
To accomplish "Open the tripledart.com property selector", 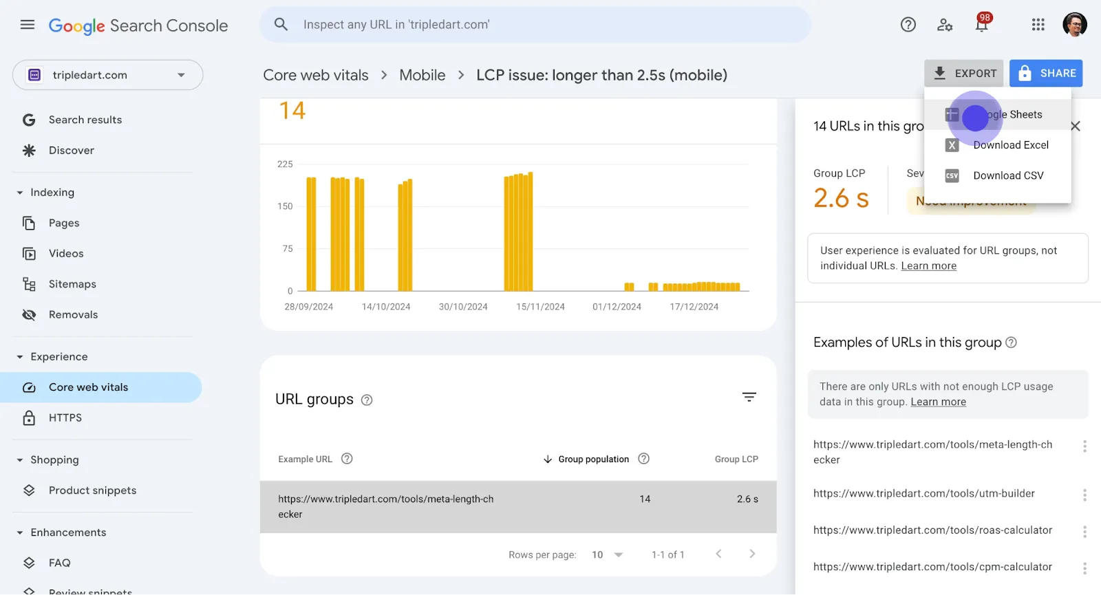I will (107, 75).
